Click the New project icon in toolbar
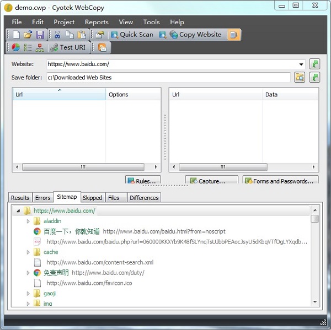The image size is (331, 330). click(16, 35)
